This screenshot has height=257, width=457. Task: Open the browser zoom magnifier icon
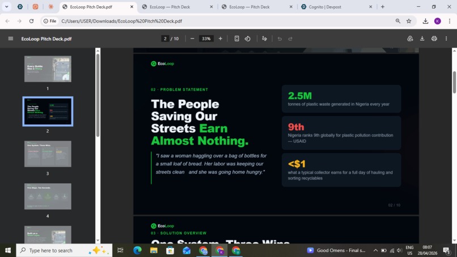(x=398, y=21)
